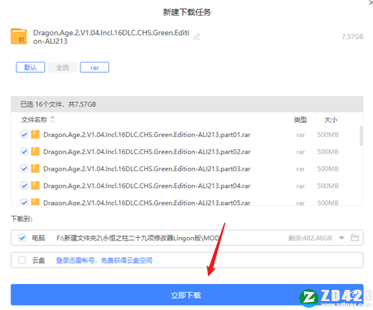Toggle the 电脑 download destination checkbox
This screenshot has width=373, height=310.
click(x=22, y=238)
